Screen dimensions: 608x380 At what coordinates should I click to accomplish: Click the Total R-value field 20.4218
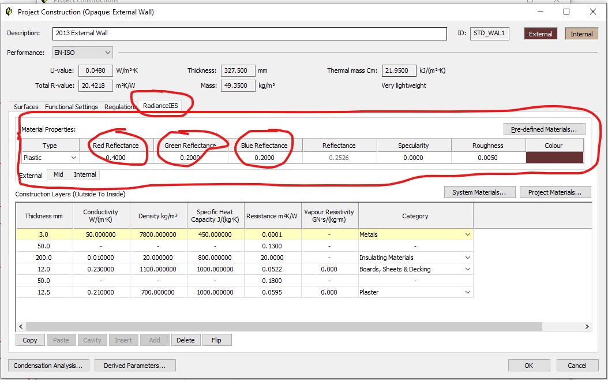pos(95,85)
